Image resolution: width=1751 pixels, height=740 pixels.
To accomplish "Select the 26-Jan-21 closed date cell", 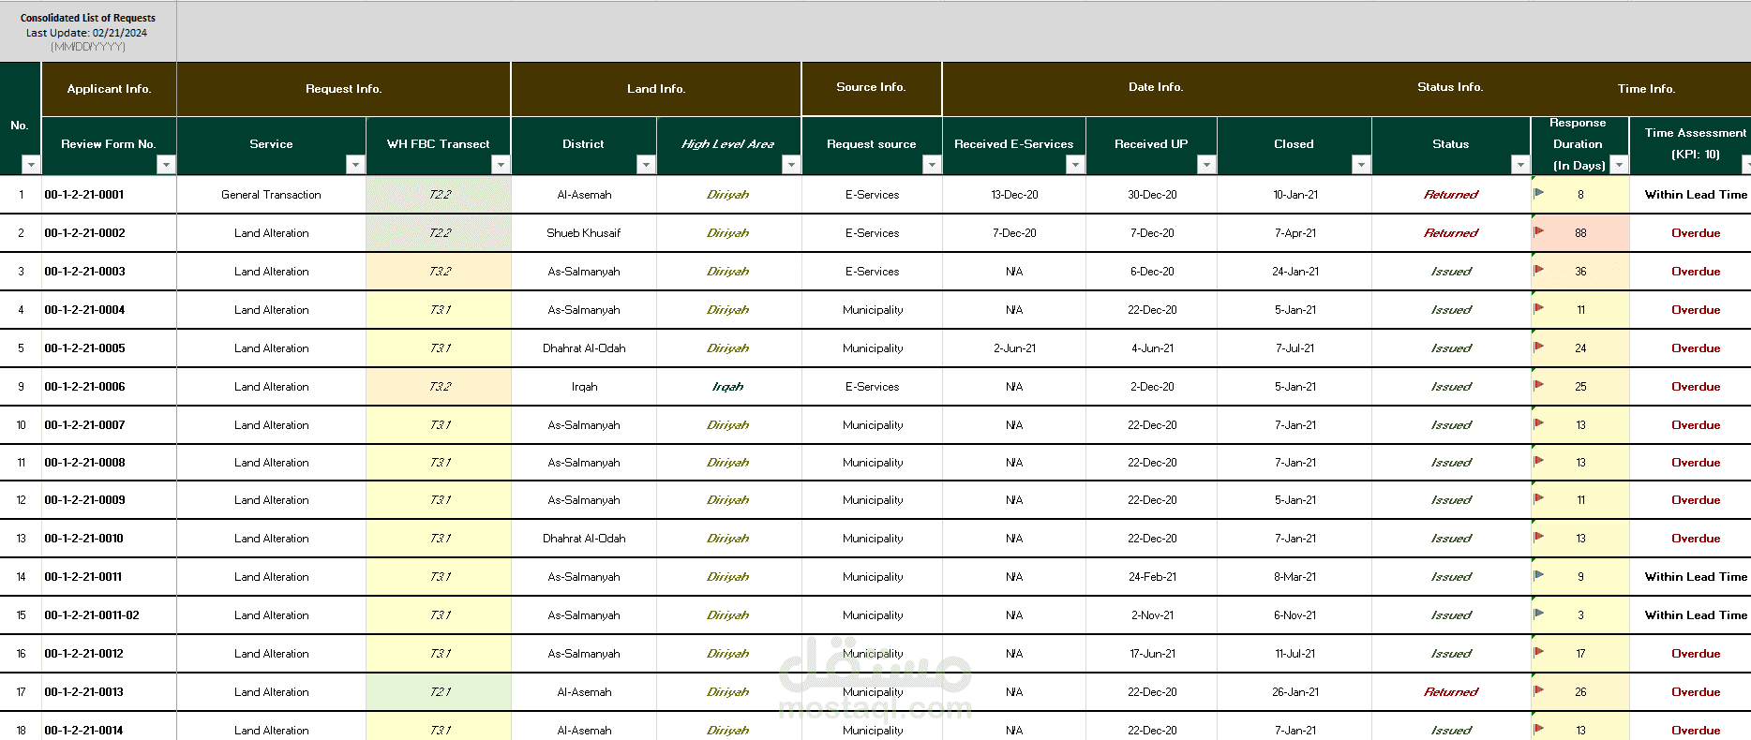I will point(1295,692).
